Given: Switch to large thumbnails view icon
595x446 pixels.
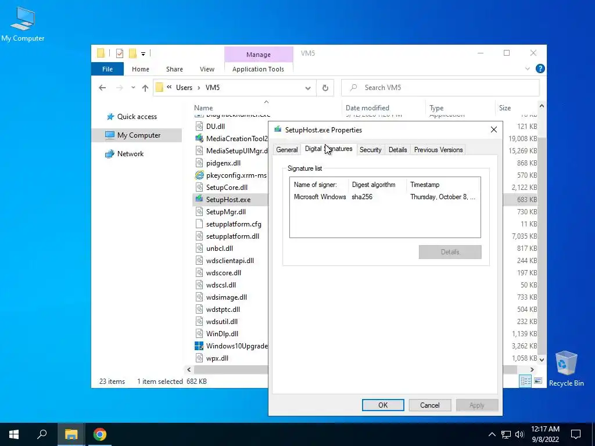Looking at the screenshot, I should coord(537,381).
